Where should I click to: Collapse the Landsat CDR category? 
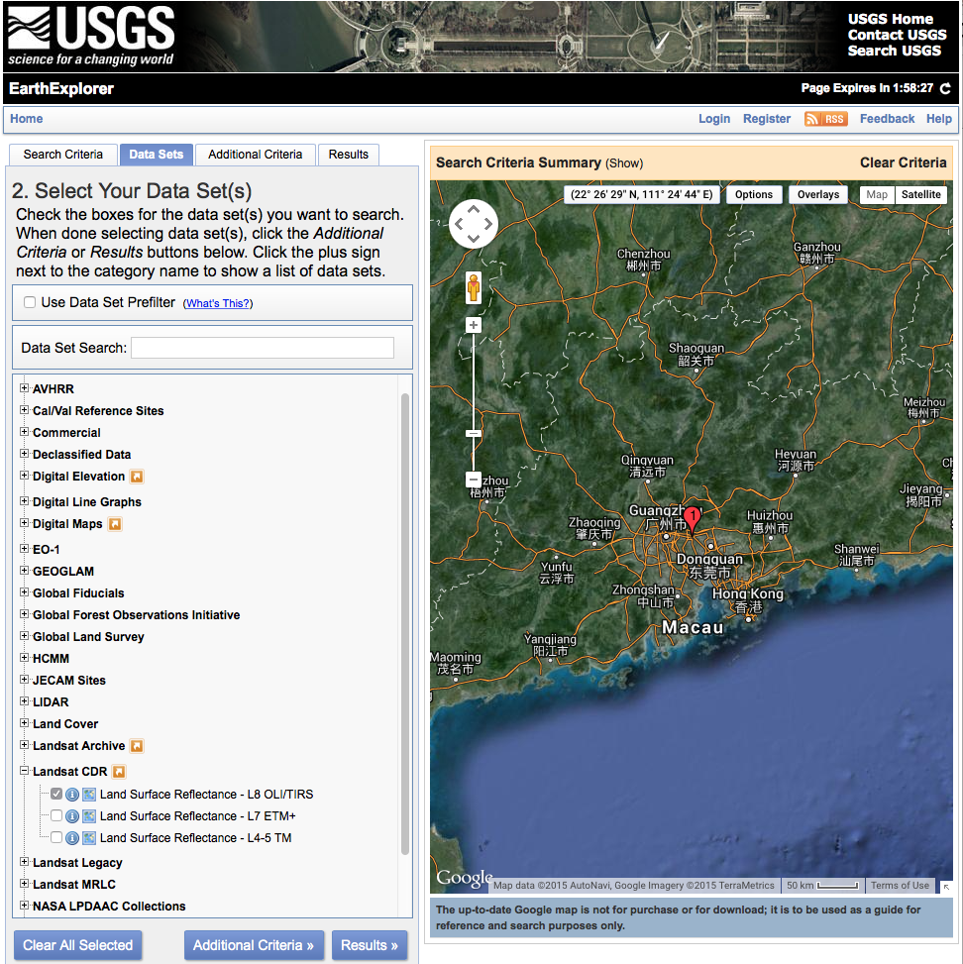click(x=24, y=771)
